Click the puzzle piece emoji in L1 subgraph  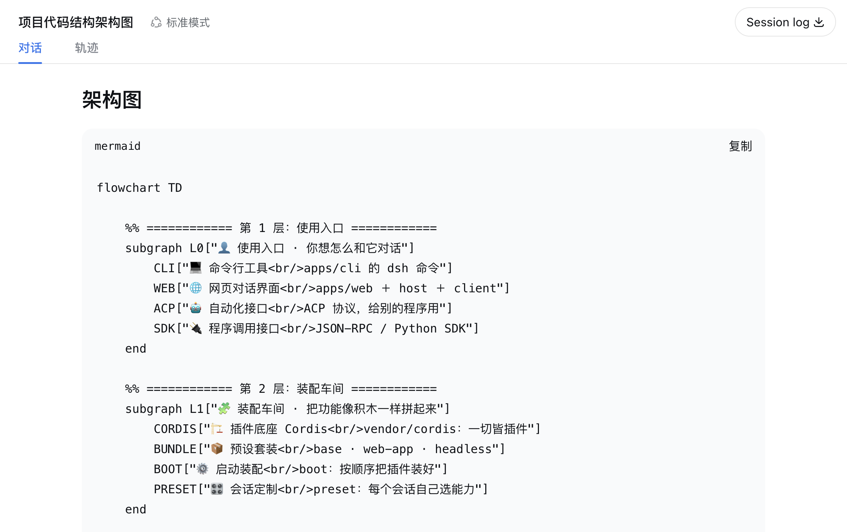(224, 408)
